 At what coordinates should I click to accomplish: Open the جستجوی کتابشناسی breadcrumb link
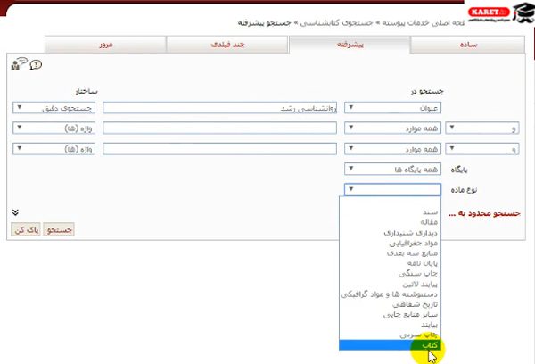(336, 22)
